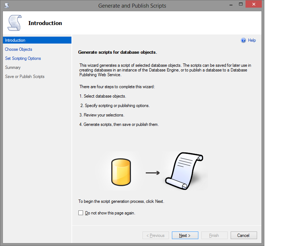Click 'There are four steps to complete this wizard:'
The image size is (297, 246).
click(117, 87)
